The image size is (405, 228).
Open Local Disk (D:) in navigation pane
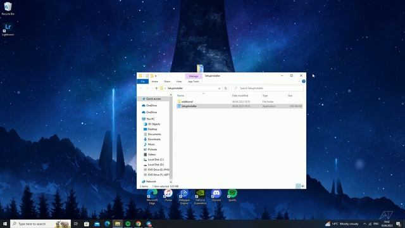(x=154, y=165)
